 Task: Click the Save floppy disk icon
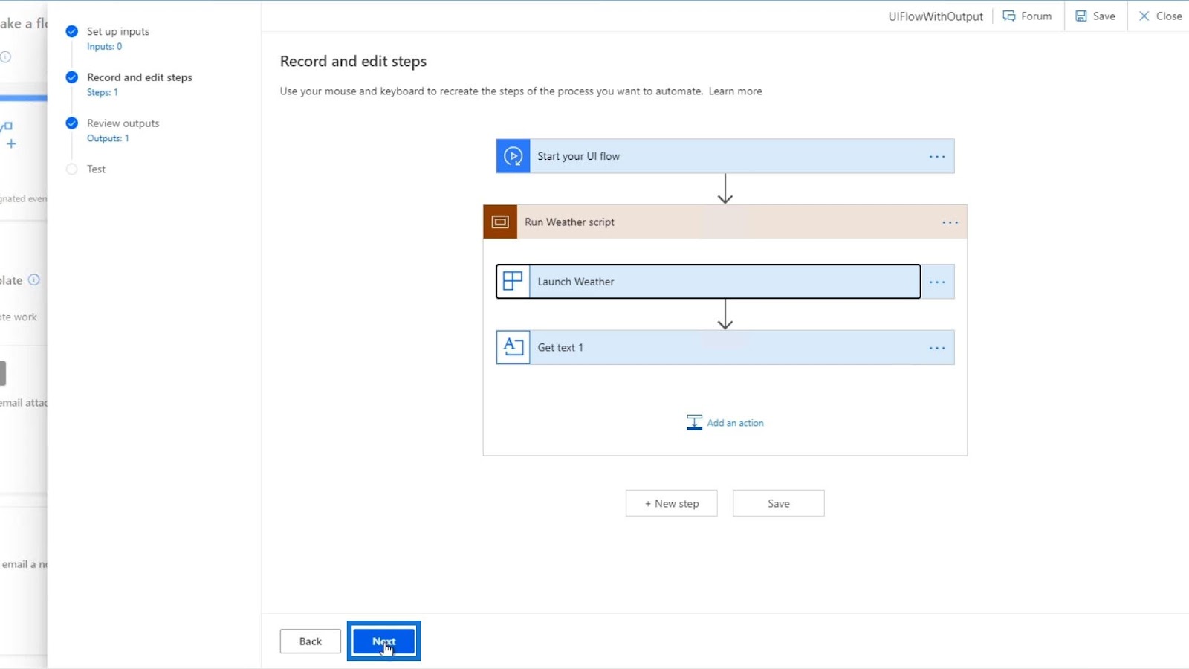1081,16
